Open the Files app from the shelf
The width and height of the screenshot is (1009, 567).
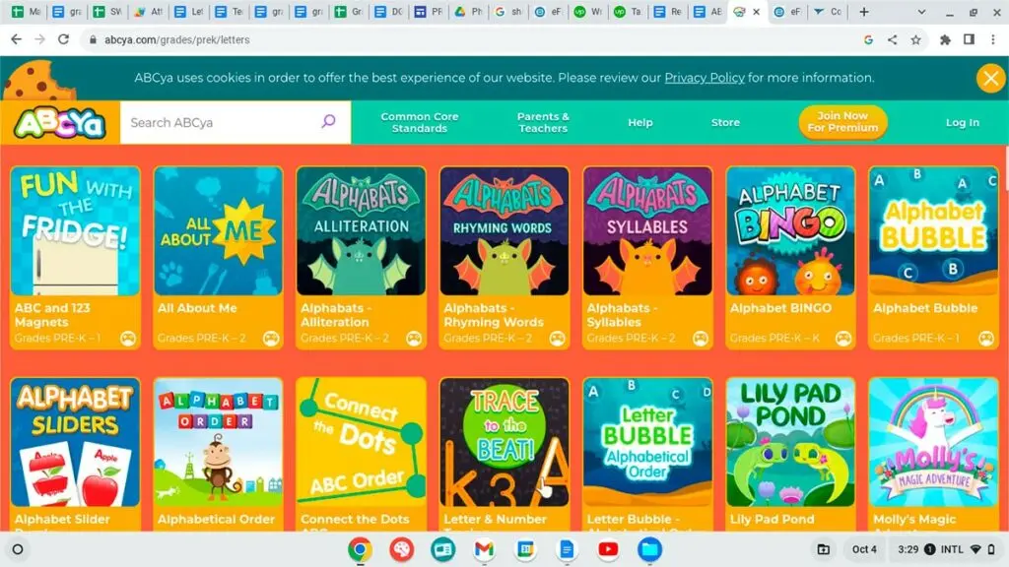(x=649, y=549)
